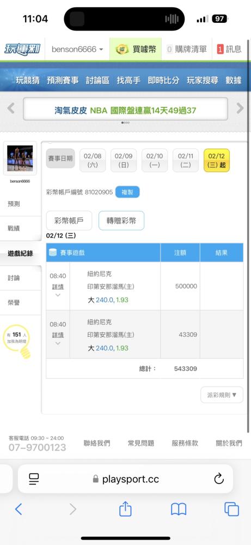The width and height of the screenshot is (251, 545).
Task: Open Safari bookmarks book icon
Action: pyautogui.click(x=179, y=509)
